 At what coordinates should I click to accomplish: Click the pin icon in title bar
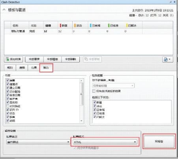[x=171, y=2]
